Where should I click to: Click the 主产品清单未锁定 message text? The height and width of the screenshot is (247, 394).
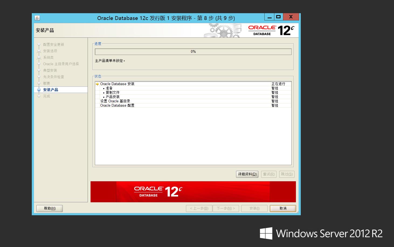coord(110,61)
